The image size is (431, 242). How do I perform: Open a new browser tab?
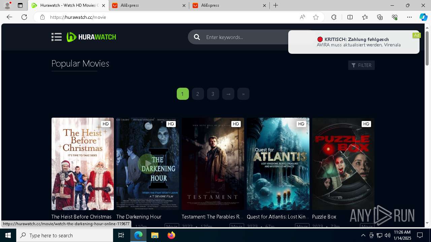(275, 5)
